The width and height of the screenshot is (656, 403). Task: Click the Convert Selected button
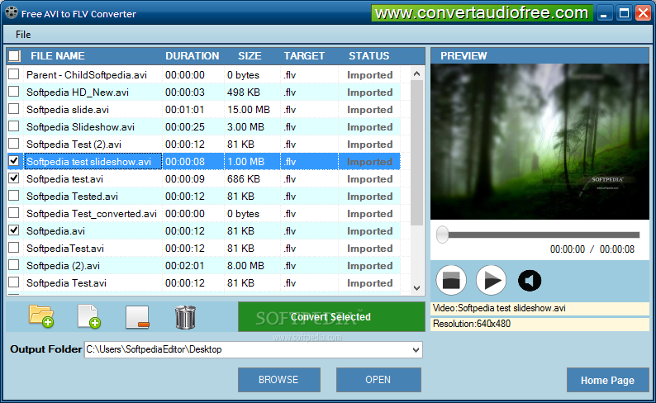pos(331,317)
